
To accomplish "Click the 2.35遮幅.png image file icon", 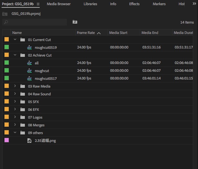I will coord(29,141).
